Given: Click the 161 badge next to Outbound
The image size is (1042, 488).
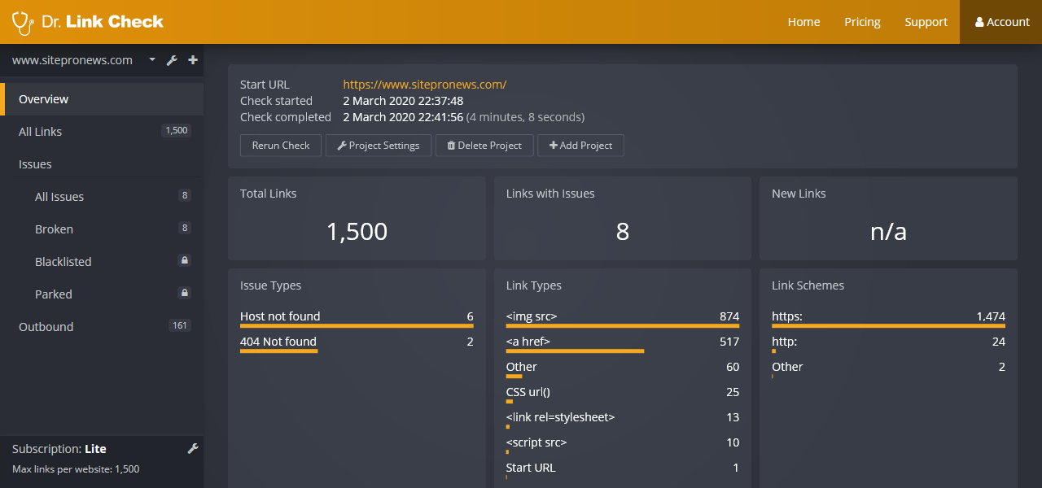Looking at the screenshot, I should pos(180,325).
